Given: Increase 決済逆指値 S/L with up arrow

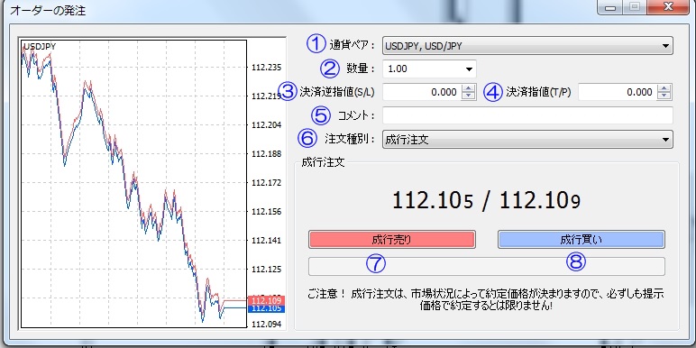Looking at the screenshot, I should [468, 87].
